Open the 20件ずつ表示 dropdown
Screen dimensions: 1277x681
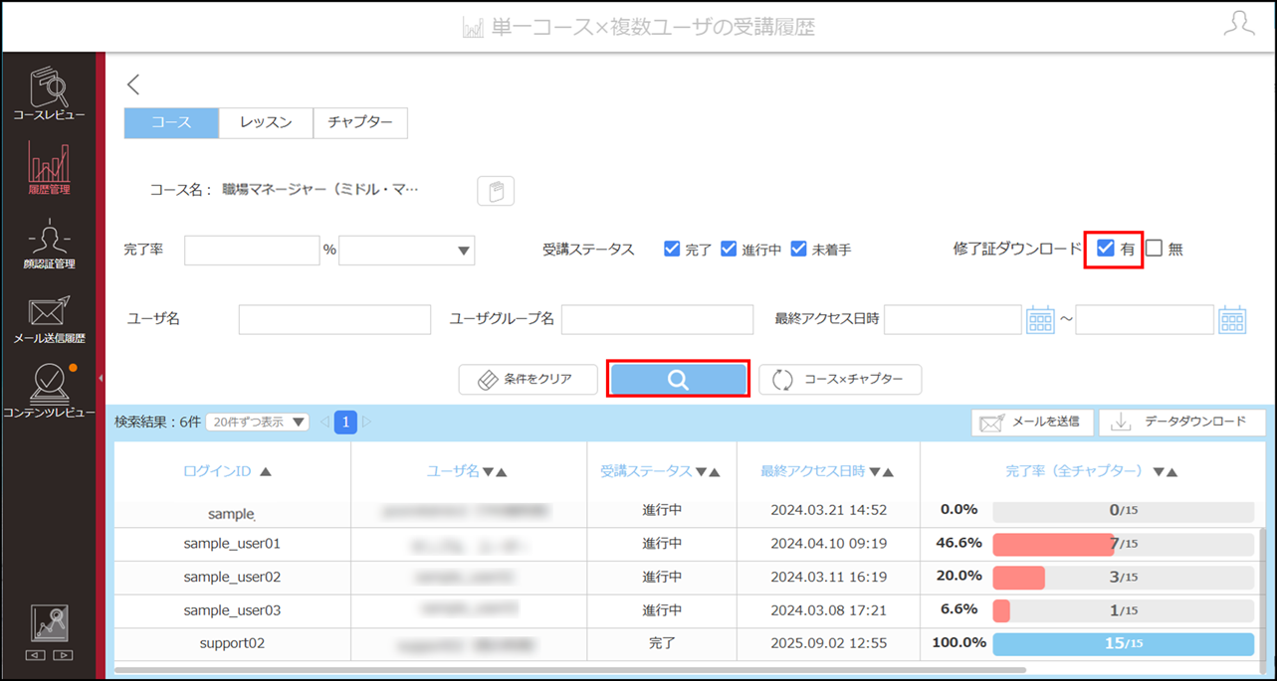pos(258,423)
